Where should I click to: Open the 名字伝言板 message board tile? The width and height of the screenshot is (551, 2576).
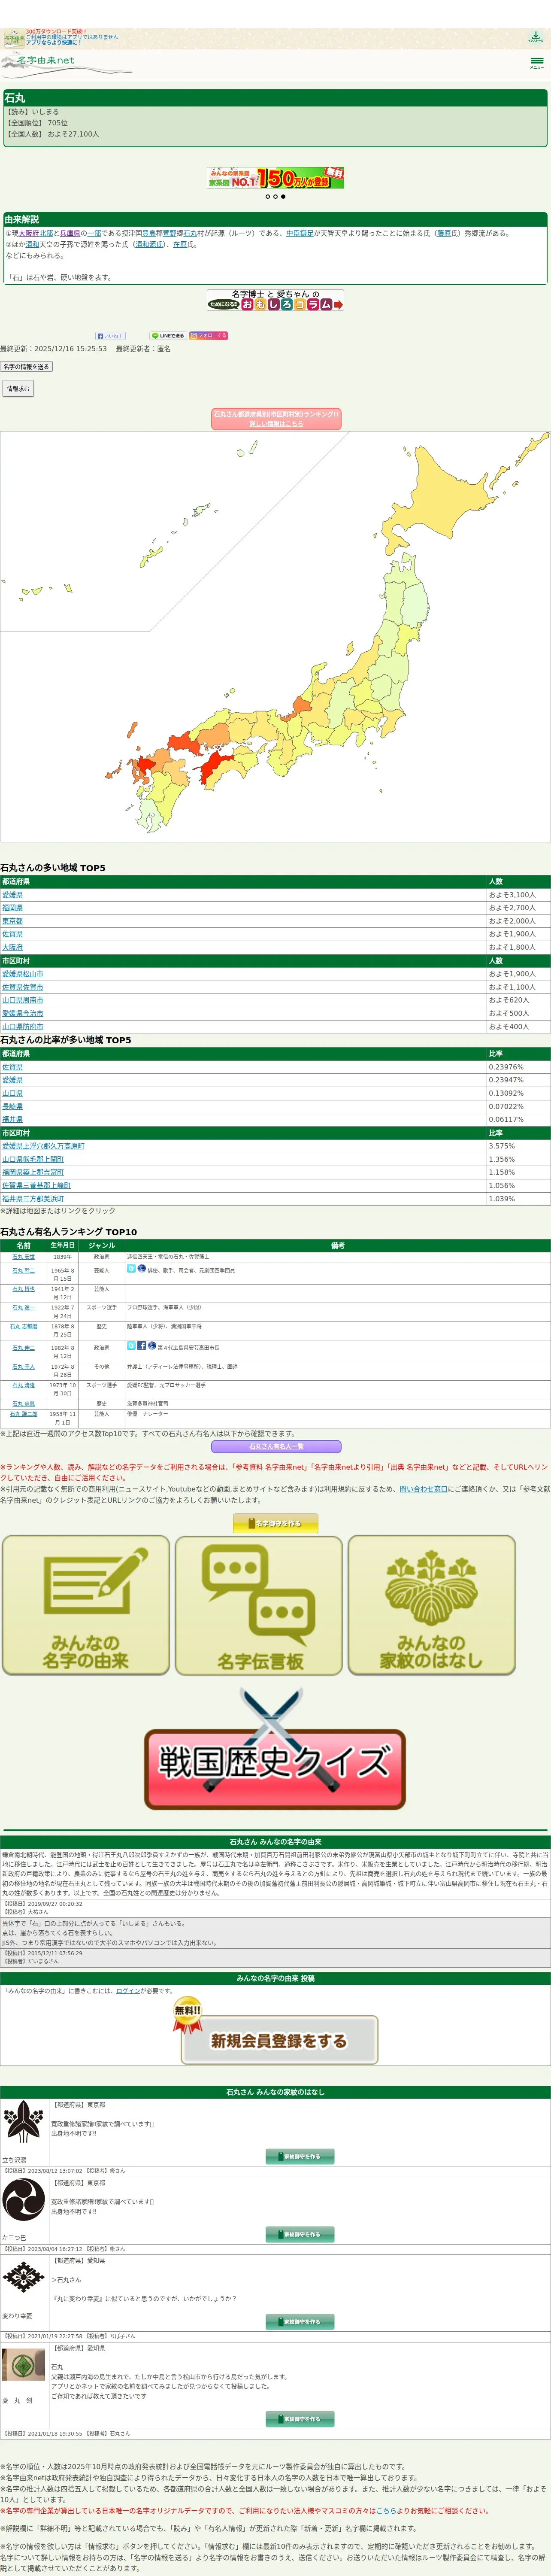click(259, 1605)
